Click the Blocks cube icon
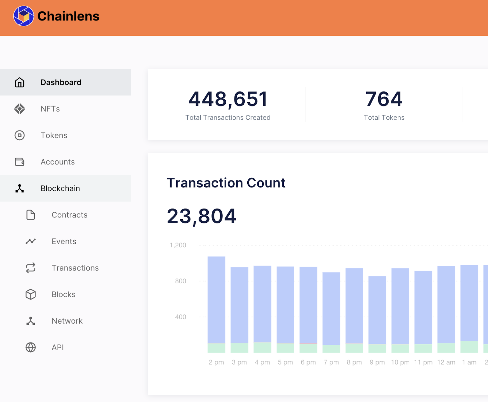The height and width of the screenshot is (402, 488). coord(30,294)
